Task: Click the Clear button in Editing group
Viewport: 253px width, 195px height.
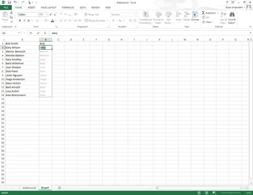Action: point(207,22)
